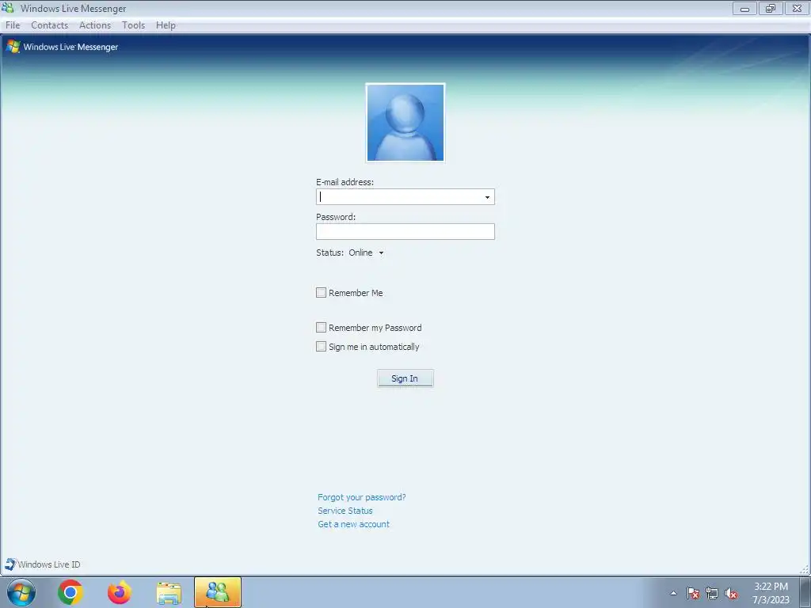
Task: Toggle Sign me in automatically
Action: click(x=322, y=347)
